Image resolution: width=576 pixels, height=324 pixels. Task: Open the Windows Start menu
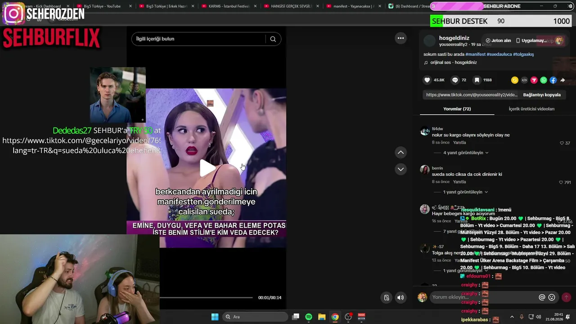(215, 317)
